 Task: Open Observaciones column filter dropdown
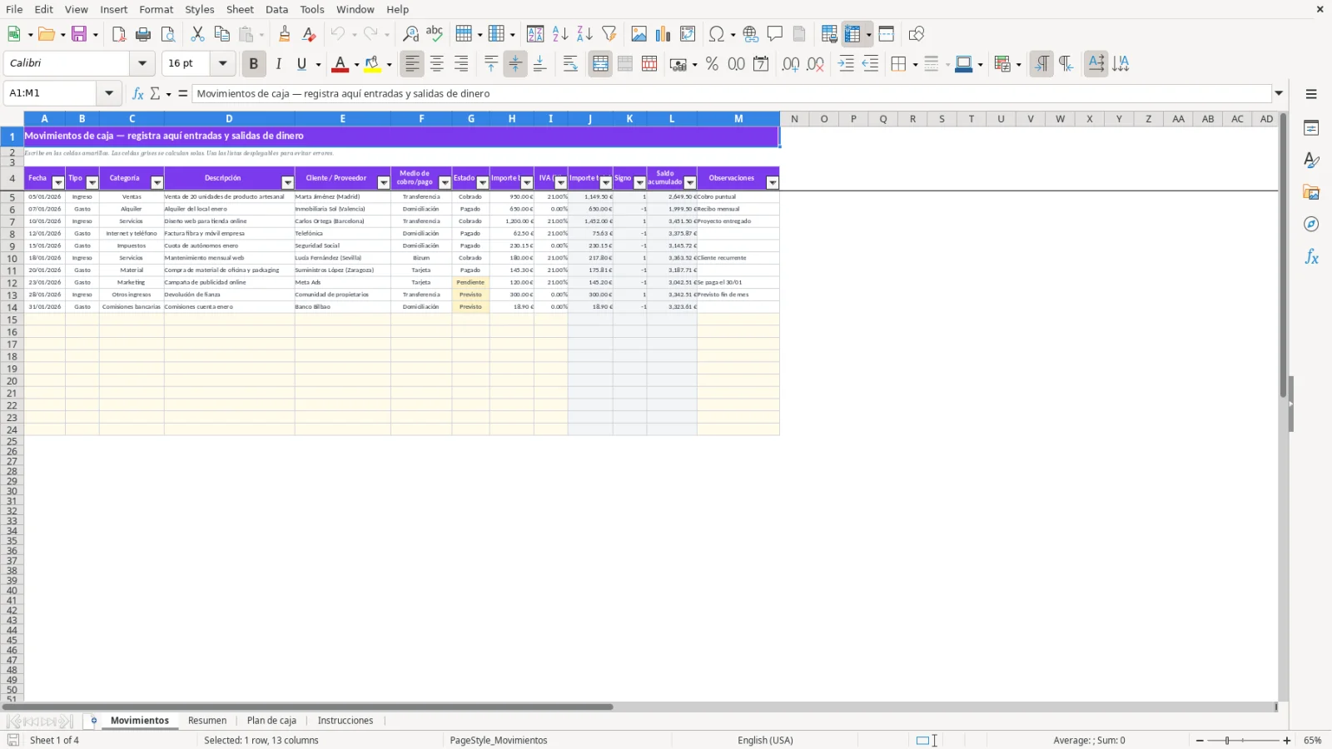point(773,182)
